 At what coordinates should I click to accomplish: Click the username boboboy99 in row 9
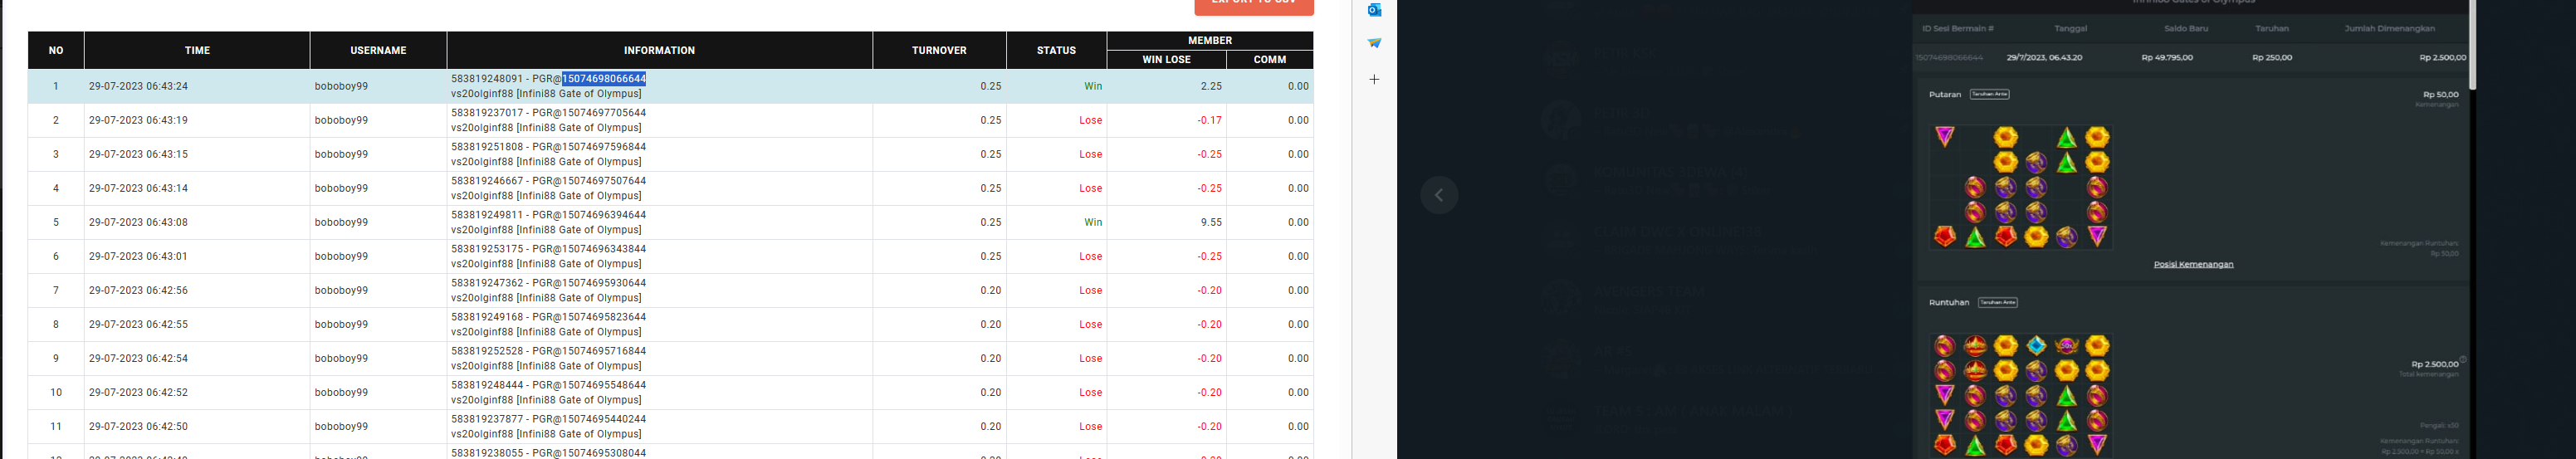[x=341, y=358]
